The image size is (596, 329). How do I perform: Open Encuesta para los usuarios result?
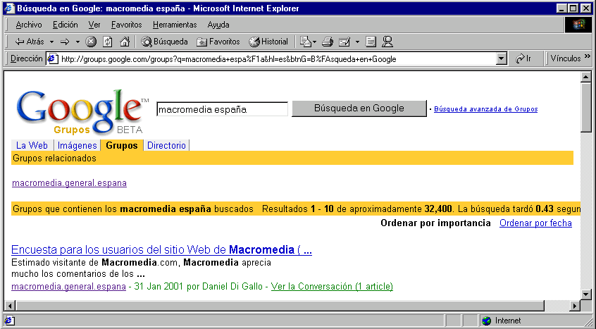pos(161,250)
